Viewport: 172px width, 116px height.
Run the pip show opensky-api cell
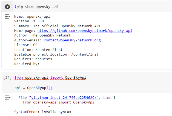pos(7,7)
